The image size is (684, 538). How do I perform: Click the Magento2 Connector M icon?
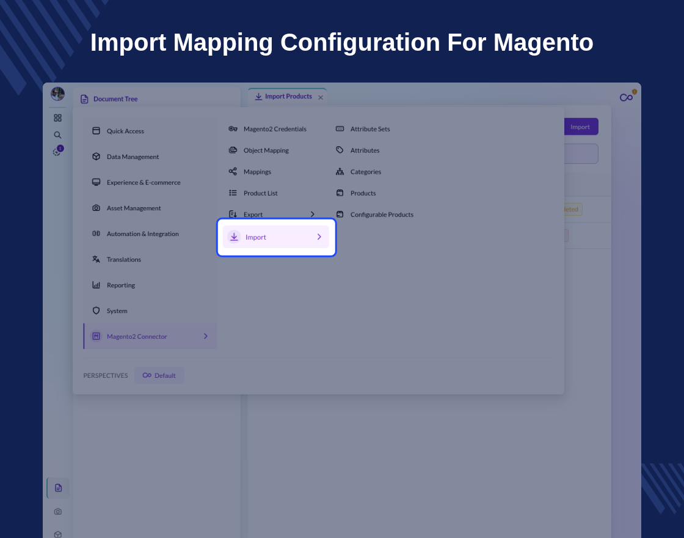(96, 336)
